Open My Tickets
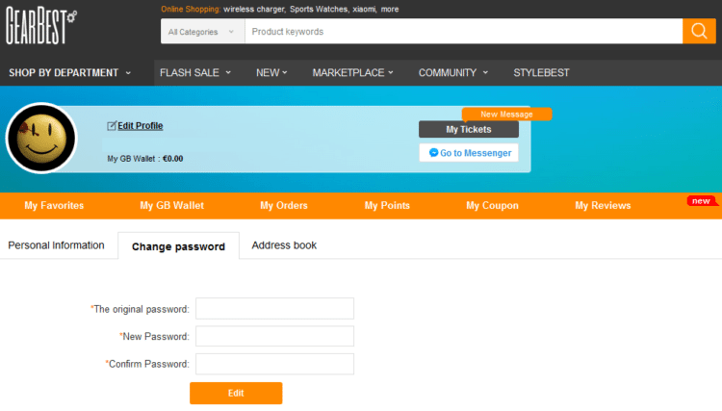Screen dimensions: 722x411 click(469, 129)
